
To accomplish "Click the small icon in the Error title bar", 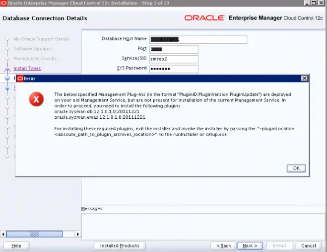I will click(20, 79).
